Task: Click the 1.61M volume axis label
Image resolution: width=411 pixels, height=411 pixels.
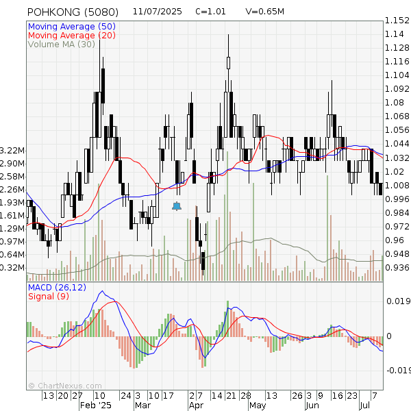Action: [x=12, y=216]
